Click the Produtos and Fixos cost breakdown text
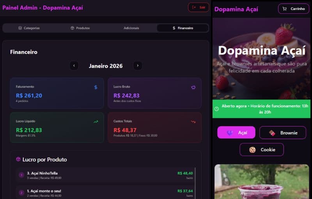The height and width of the screenshot is (199, 312). (x=135, y=136)
